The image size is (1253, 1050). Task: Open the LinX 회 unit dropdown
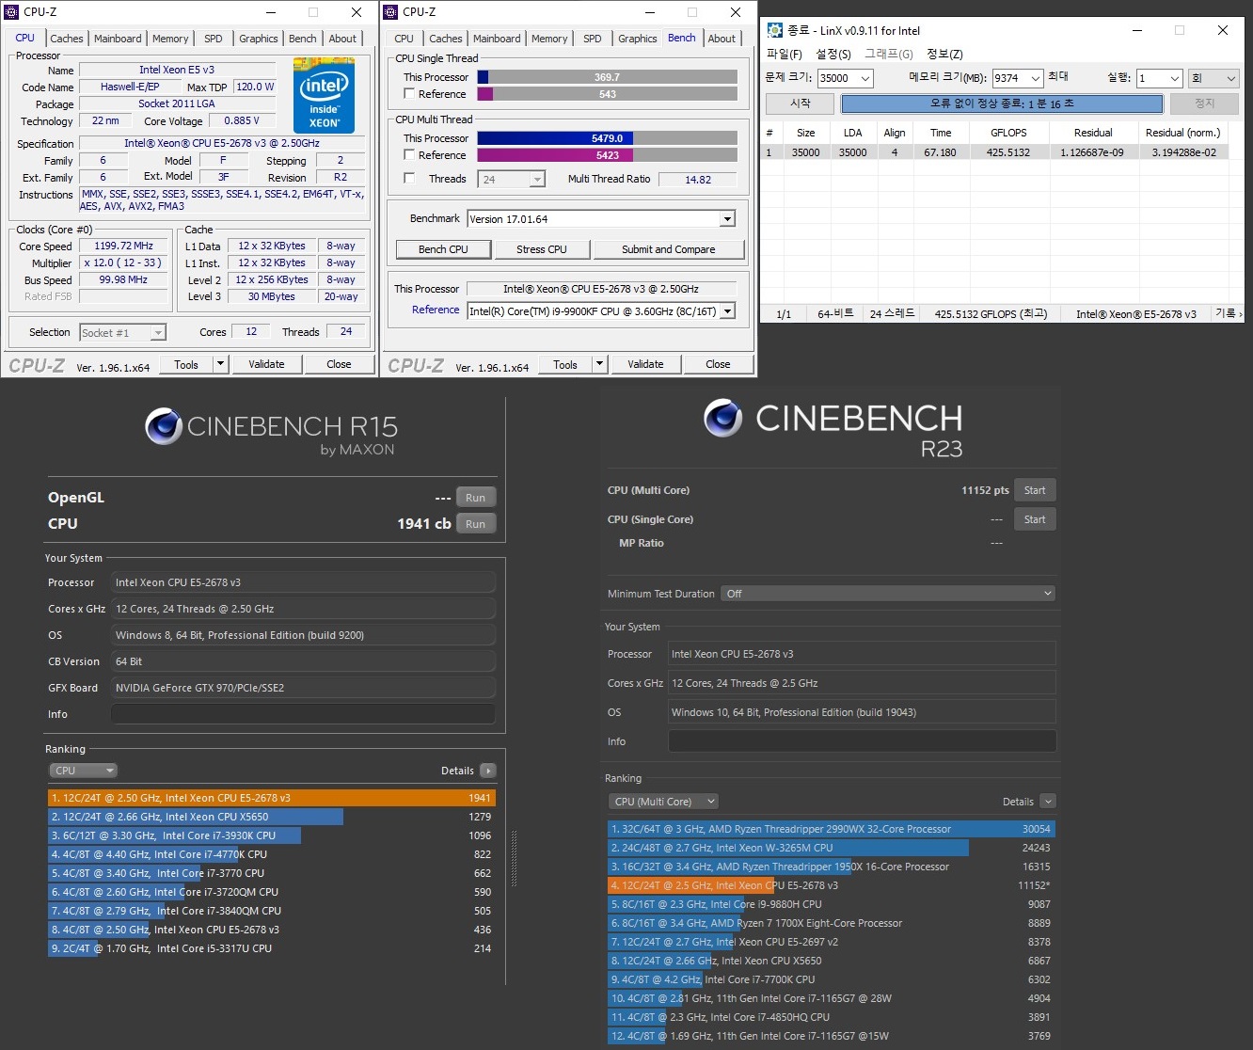tap(1213, 78)
